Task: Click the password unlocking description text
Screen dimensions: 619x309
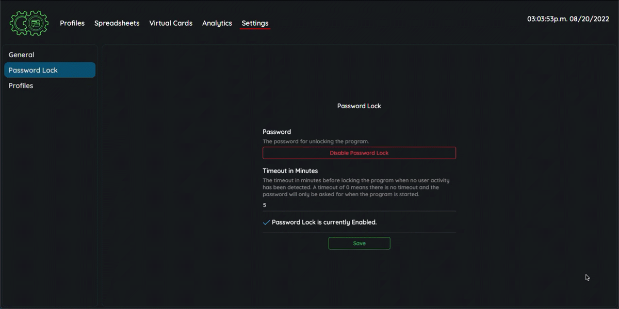Action: tap(316, 142)
